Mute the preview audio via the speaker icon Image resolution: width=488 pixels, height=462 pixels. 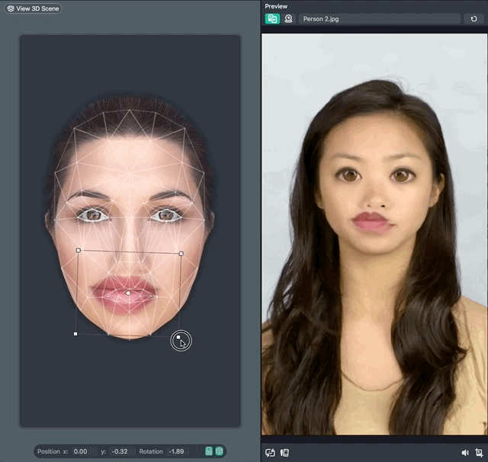(x=465, y=452)
